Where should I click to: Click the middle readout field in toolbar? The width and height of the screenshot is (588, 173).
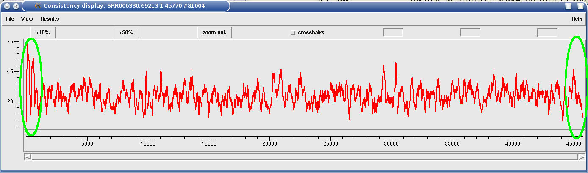tap(470, 33)
